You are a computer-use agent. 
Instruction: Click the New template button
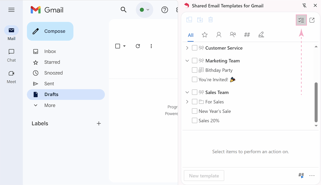204,176
